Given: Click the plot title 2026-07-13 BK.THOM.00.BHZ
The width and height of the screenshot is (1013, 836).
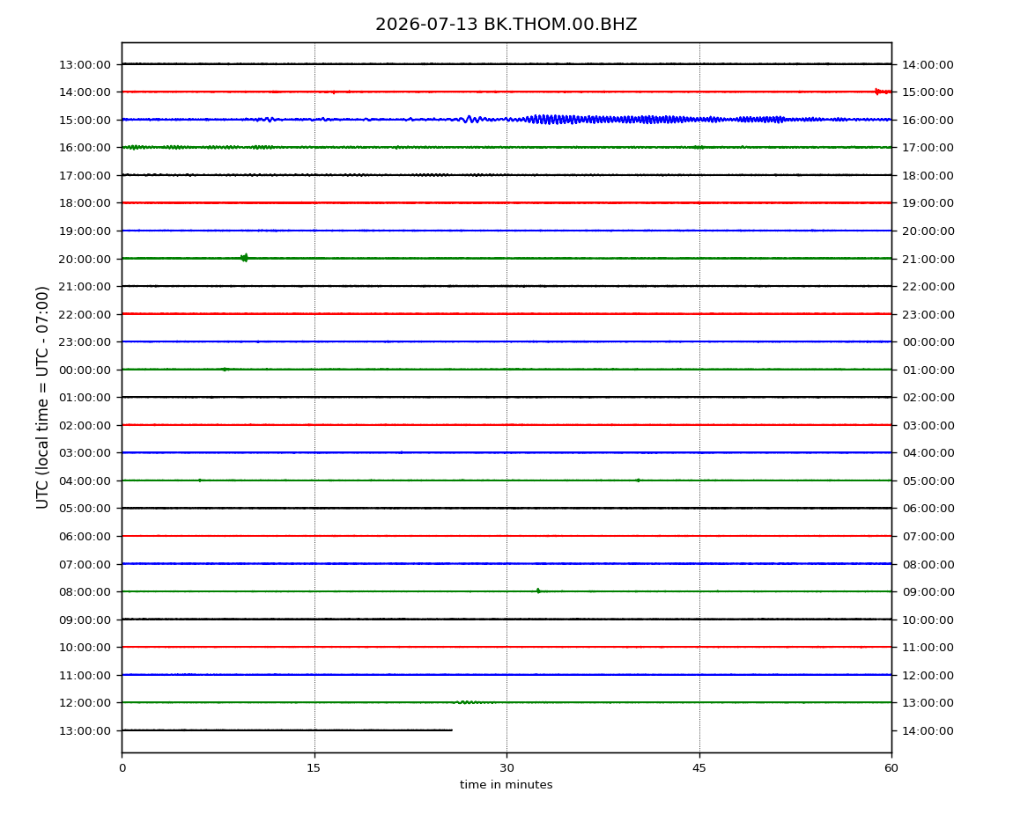Looking at the screenshot, I should point(506,25).
